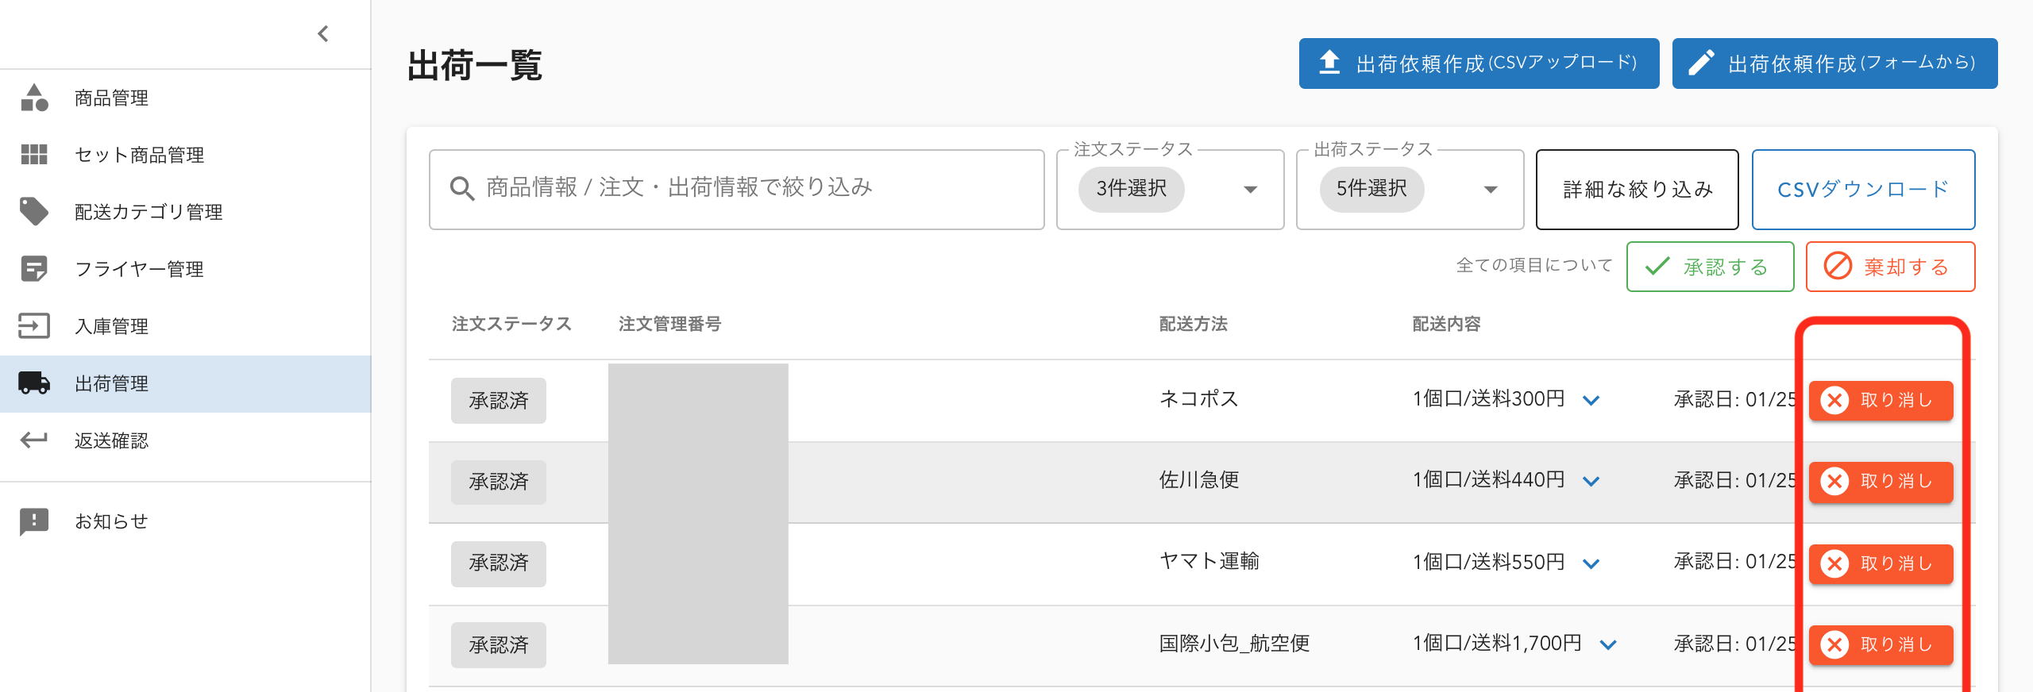Open 出荷管理 in the sidebar menu
This screenshot has width=2033, height=692.
tap(111, 384)
